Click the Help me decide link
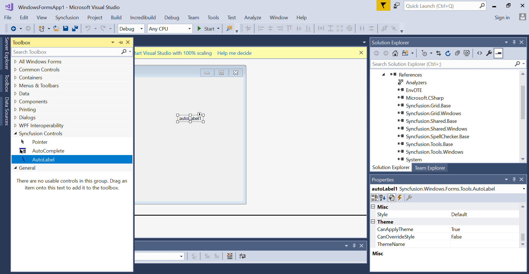The width and height of the screenshot is (529, 274). [234, 53]
